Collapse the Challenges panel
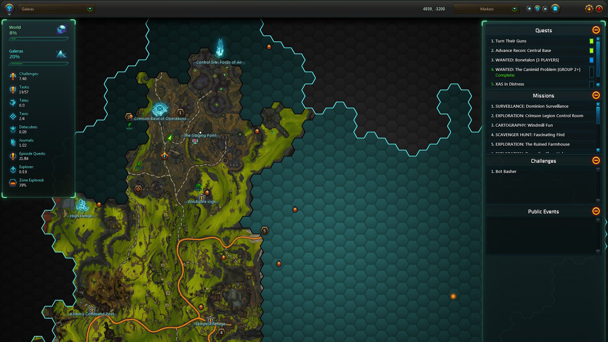 click(x=596, y=161)
